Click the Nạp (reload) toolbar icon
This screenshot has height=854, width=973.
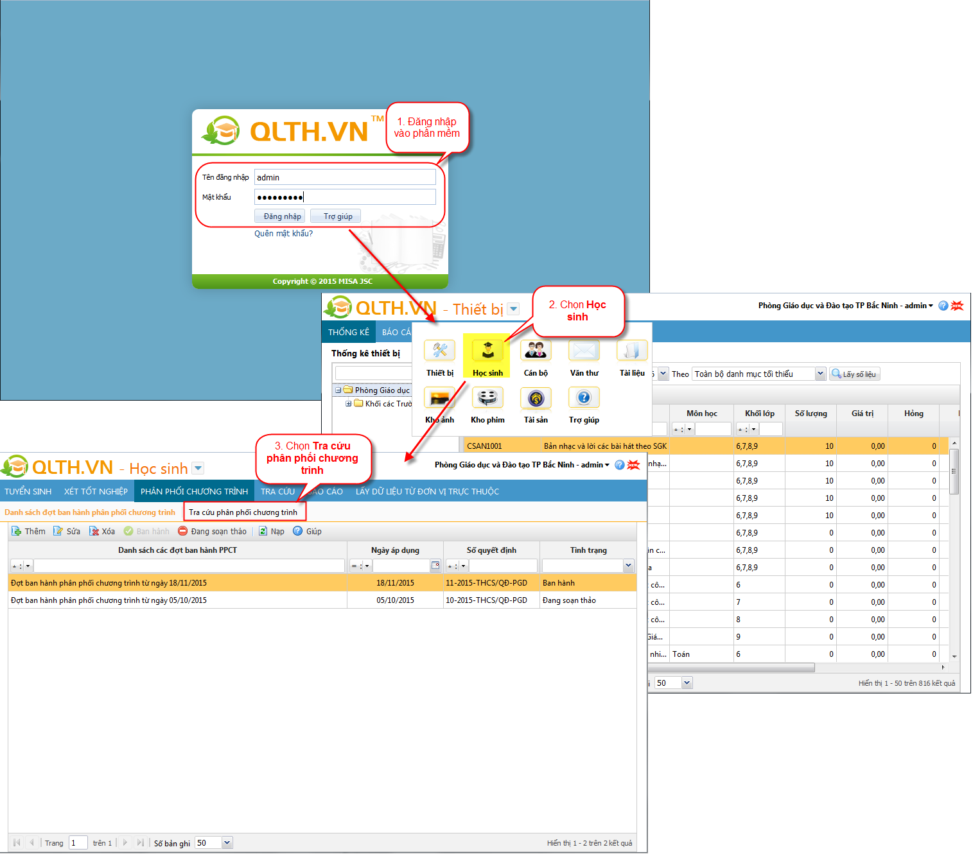[x=263, y=531]
